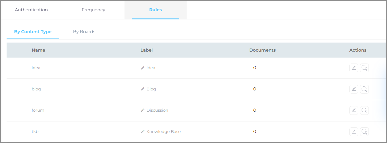Click the search preview icon for blog row
Image resolution: width=387 pixels, height=143 pixels.
click(364, 89)
